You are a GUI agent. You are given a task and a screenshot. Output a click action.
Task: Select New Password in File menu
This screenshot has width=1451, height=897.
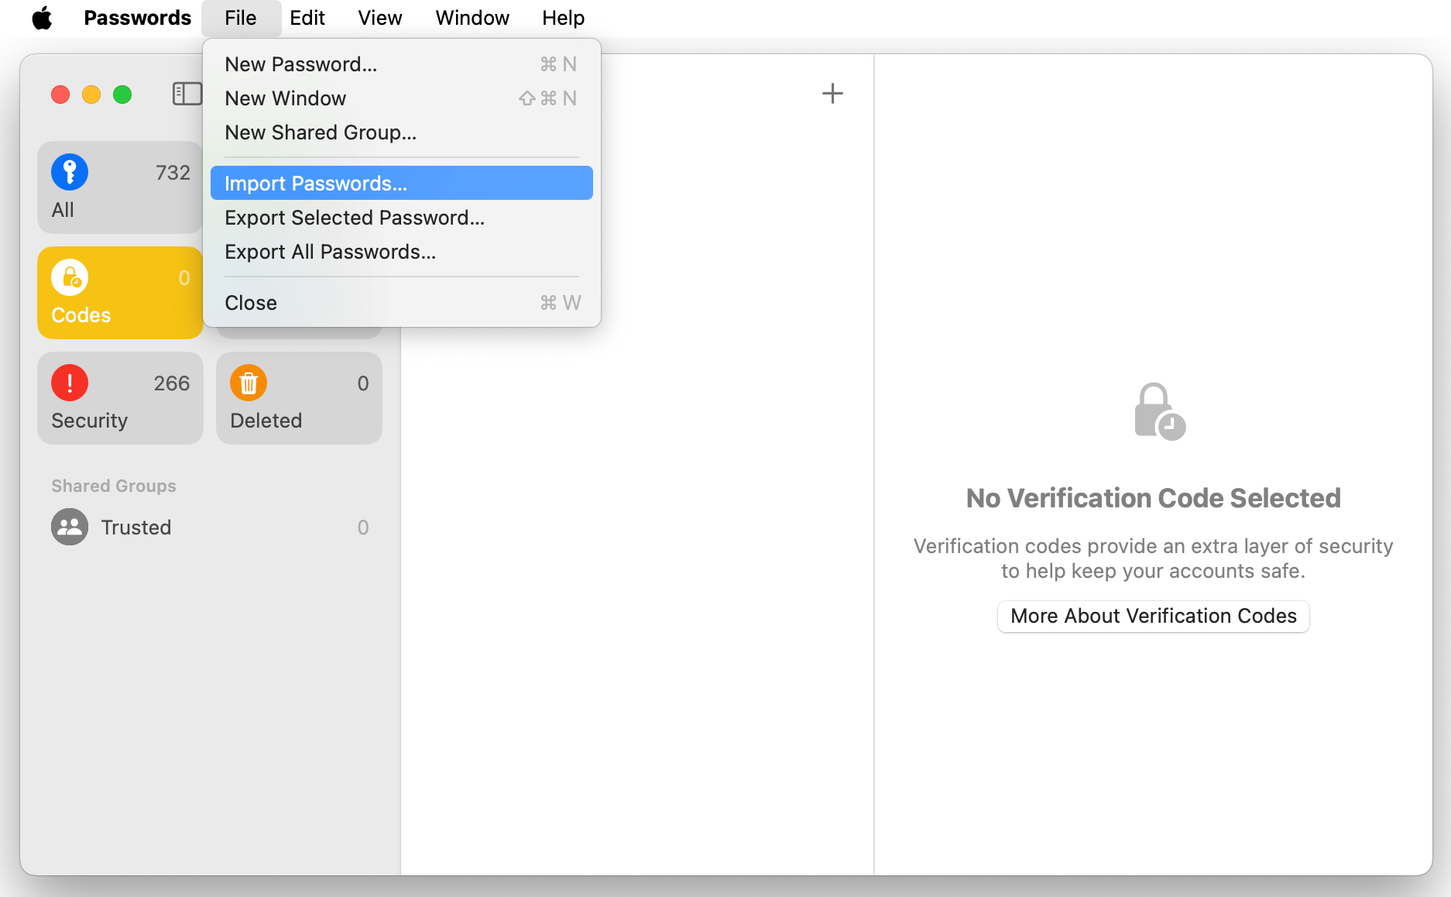point(300,64)
